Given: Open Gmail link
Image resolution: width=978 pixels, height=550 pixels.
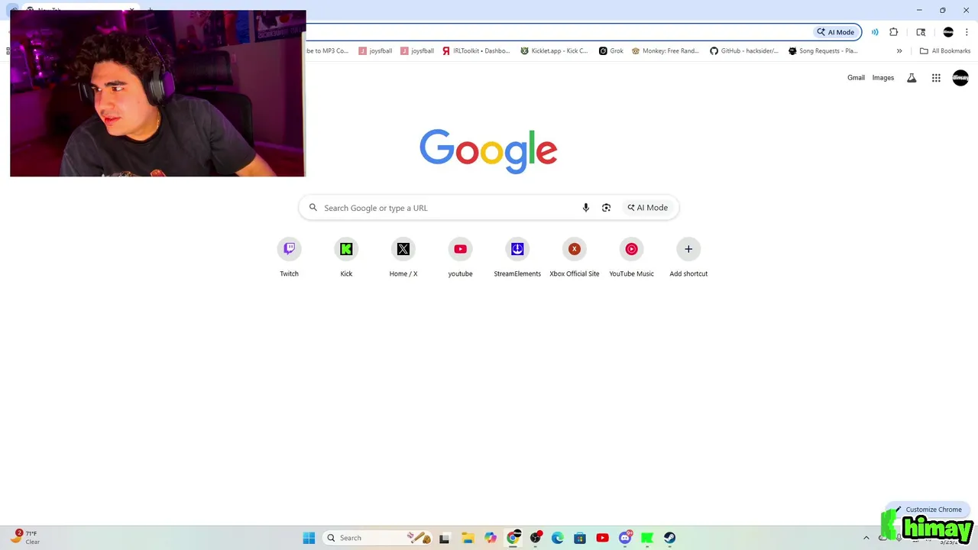Looking at the screenshot, I should [x=856, y=78].
